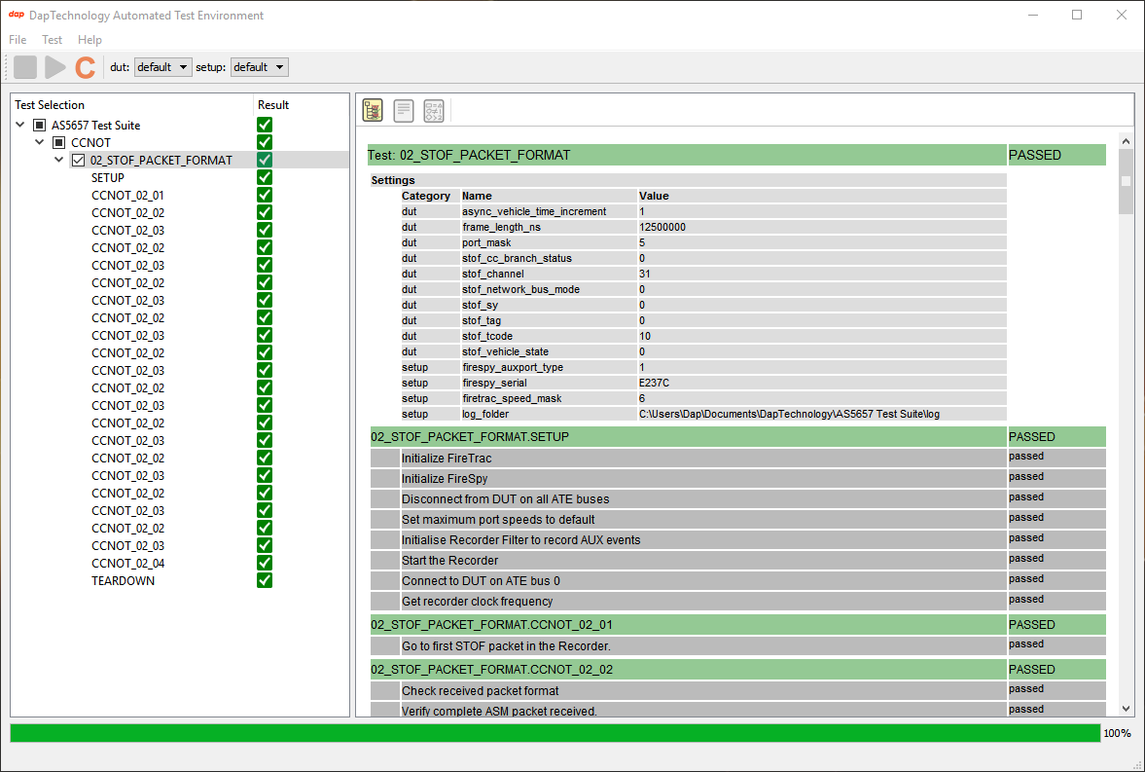Toggle the AS5657 Test Suite checkbox
Viewport: 1145px width, 772px height.
point(40,125)
